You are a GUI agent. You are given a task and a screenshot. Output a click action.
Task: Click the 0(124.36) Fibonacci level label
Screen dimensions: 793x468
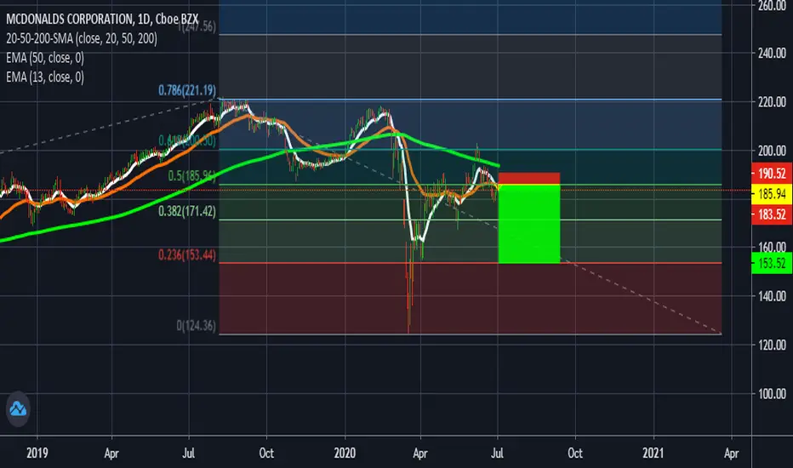coord(197,325)
